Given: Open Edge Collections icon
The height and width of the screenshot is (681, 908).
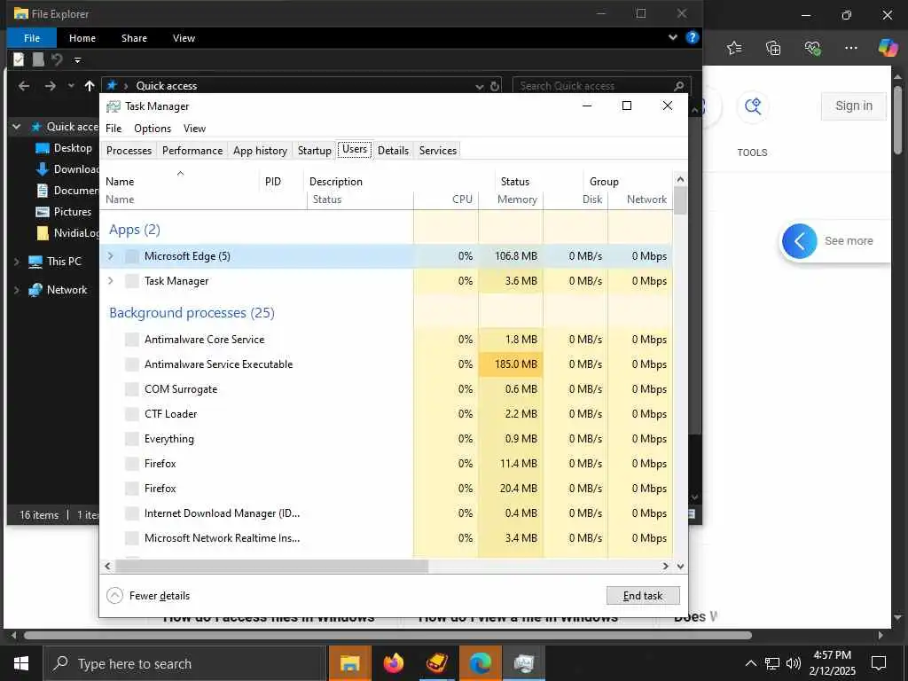Looking at the screenshot, I should [773, 48].
